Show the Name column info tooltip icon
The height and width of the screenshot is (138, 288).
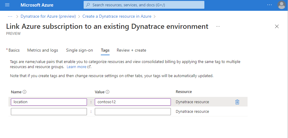click(24, 92)
